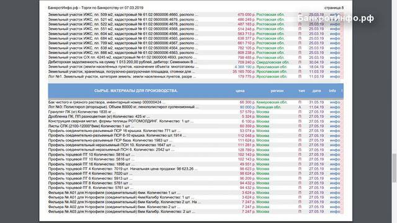Screen dimensions: 397x223
Task: Click region 'Кемеровская обл.'
Action: (x=272, y=102)
